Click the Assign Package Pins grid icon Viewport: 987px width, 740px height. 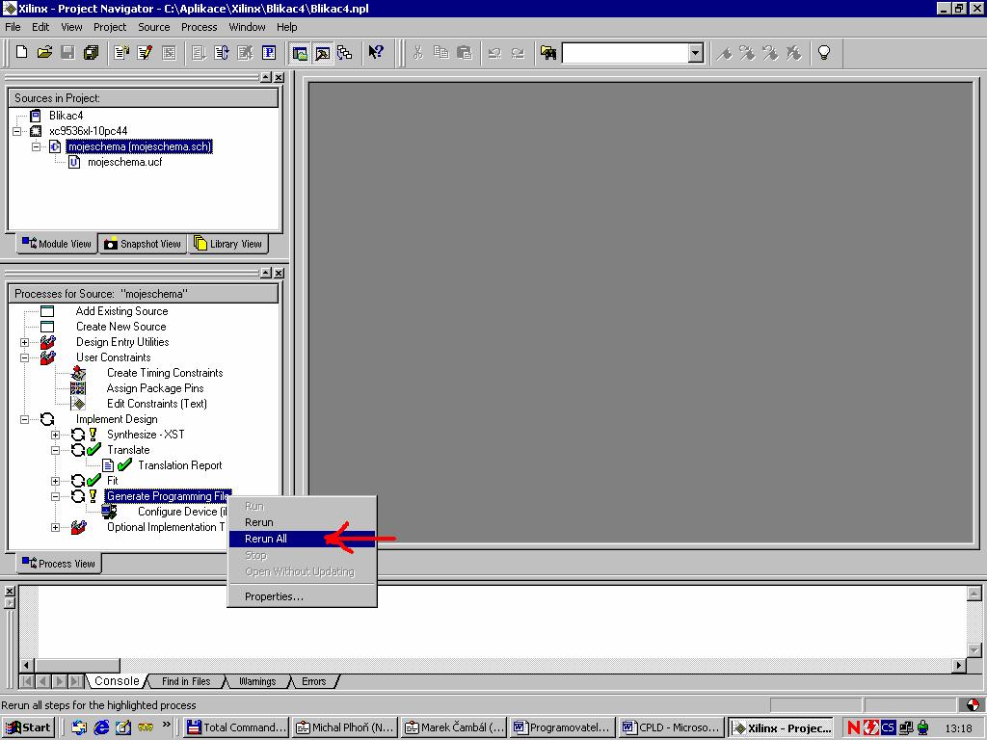click(78, 388)
